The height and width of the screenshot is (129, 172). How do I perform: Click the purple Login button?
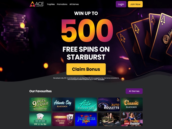(121, 4)
